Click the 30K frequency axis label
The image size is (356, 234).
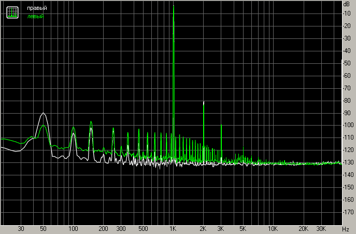pos(321,228)
